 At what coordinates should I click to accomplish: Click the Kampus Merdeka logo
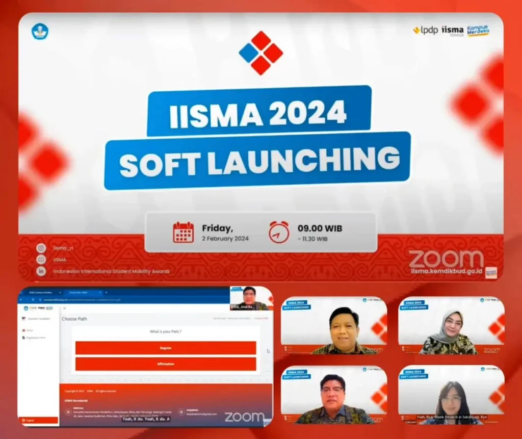tap(478, 31)
